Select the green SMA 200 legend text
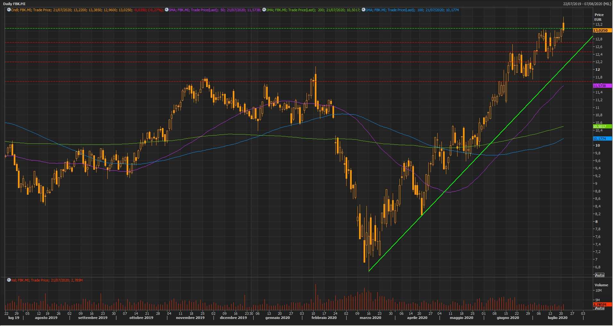613x326 pixels. [313, 10]
